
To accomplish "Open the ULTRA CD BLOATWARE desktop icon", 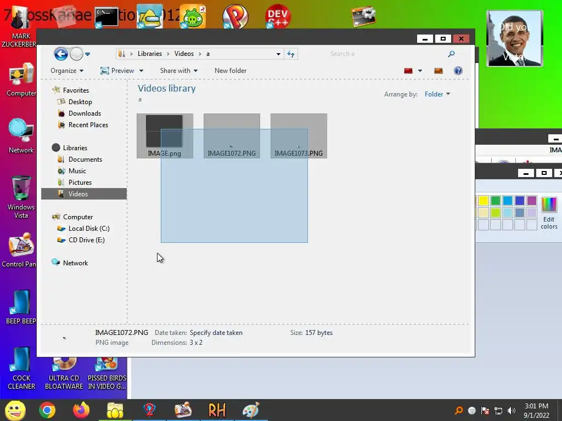I will coord(64,373).
